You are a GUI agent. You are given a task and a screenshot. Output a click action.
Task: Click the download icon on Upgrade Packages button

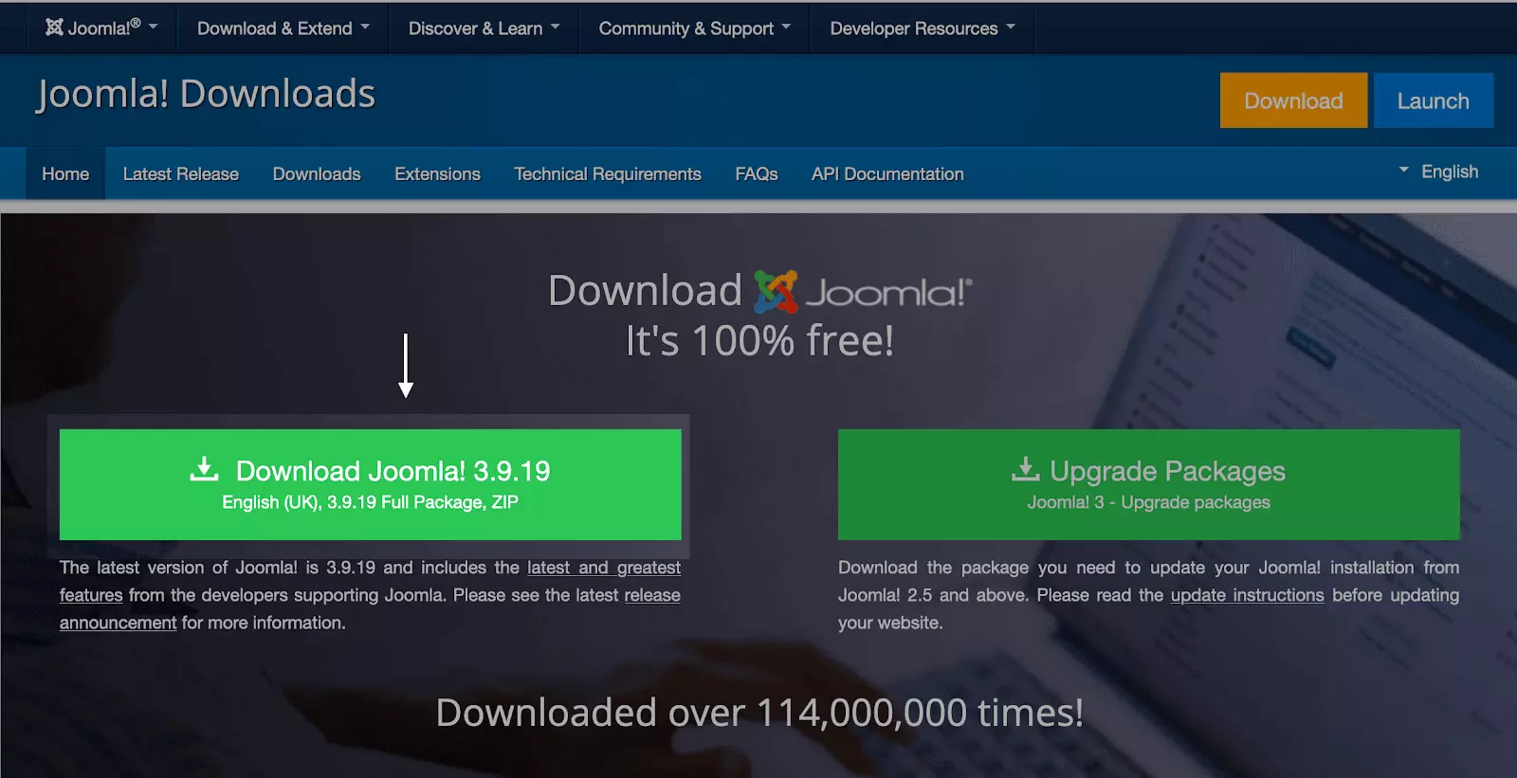pyautogui.click(x=1025, y=469)
